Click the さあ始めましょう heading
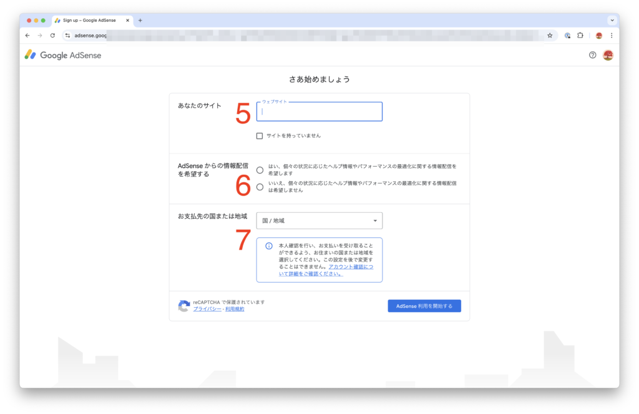 pos(319,79)
